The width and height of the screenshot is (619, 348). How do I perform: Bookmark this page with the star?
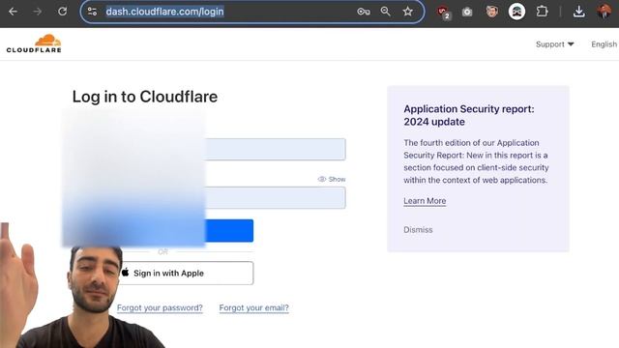point(408,12)
